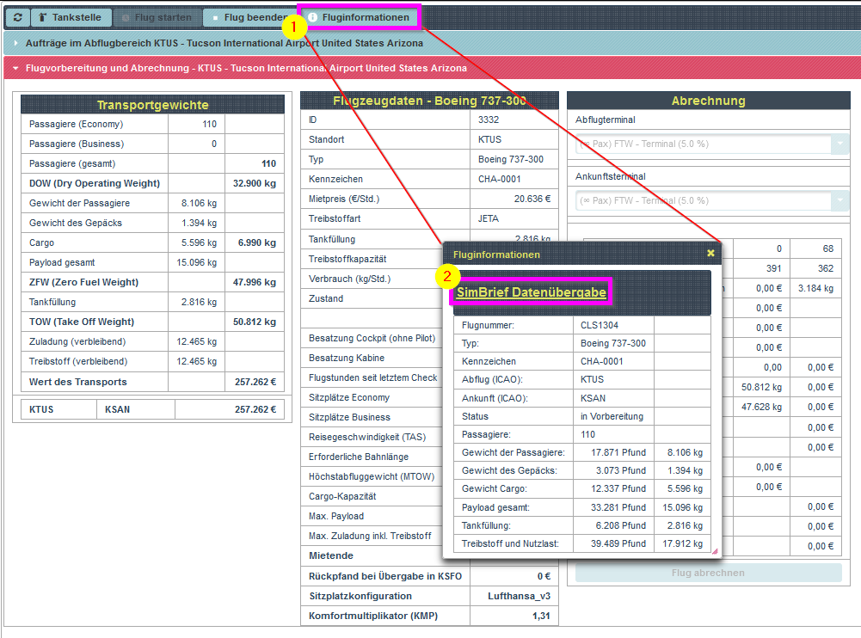The width and height of the screenshot is (861, 638).
Task: Open the Ankunftsterminal dropdown
Action: coord(711,200)
